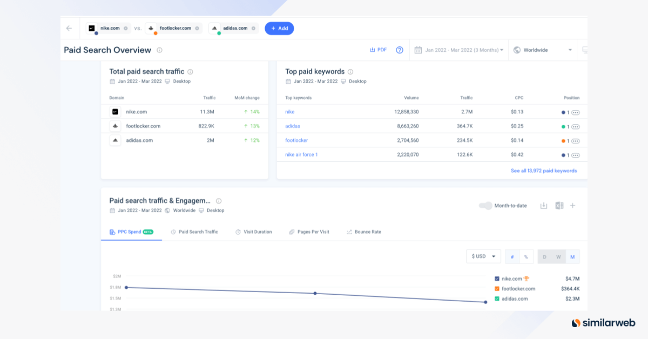Click the 822.9K traffic value for footlocker.com
The width and height of the screenshot is (648, 339).
point(206,126)
